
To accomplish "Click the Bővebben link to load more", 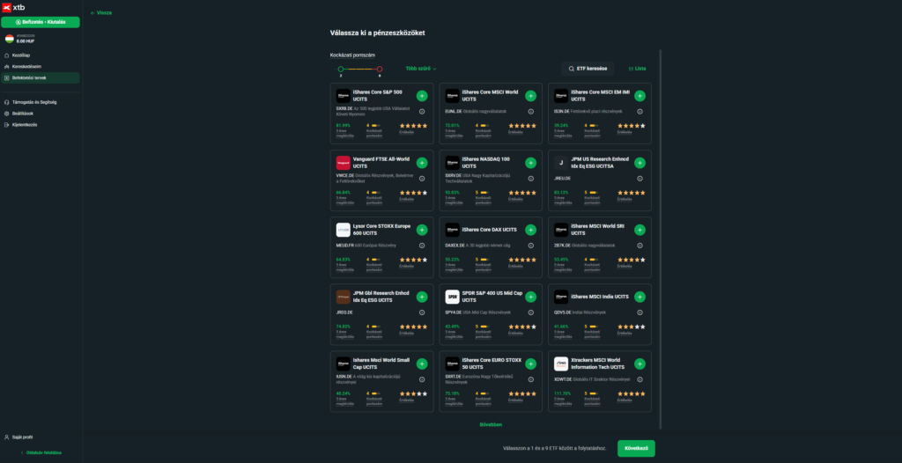I will click(491, 424).
